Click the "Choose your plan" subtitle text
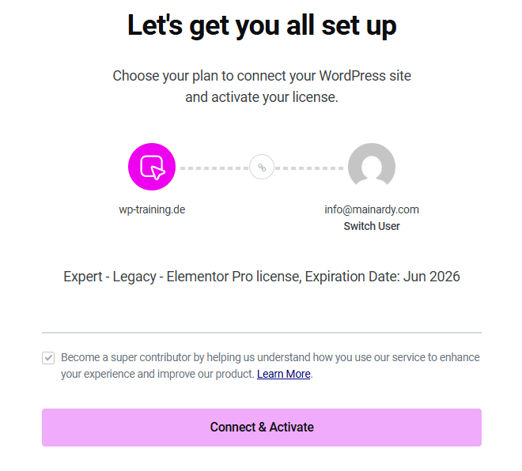Screen dimensions: 522x471 point(262,76)
